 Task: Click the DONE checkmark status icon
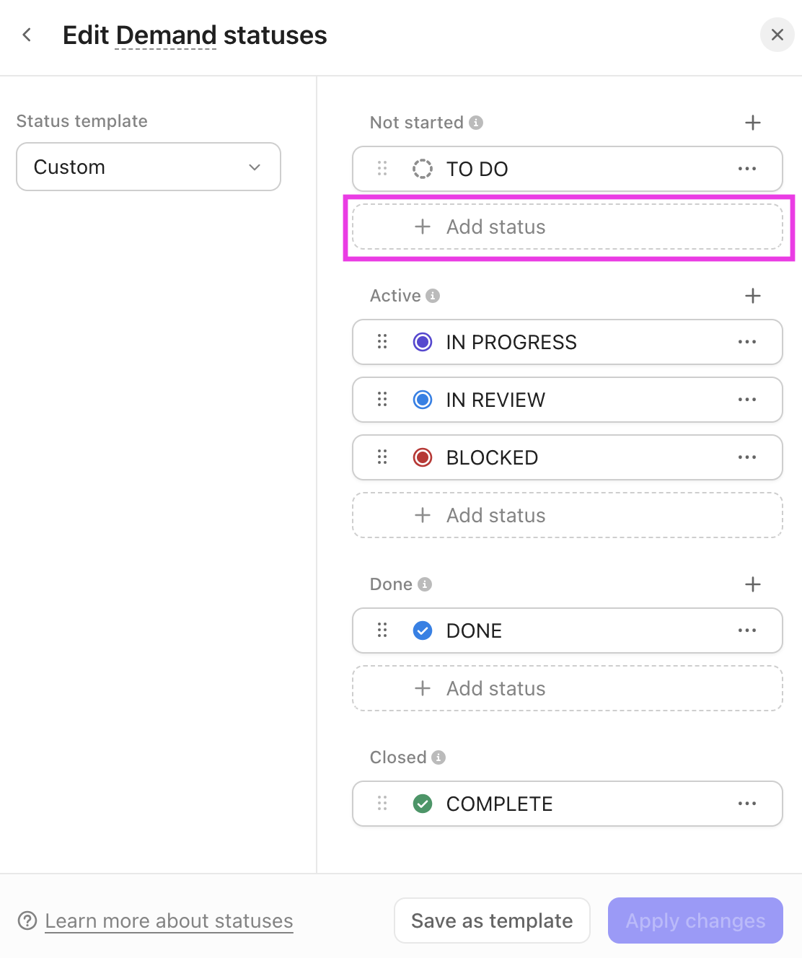point(423,630)
